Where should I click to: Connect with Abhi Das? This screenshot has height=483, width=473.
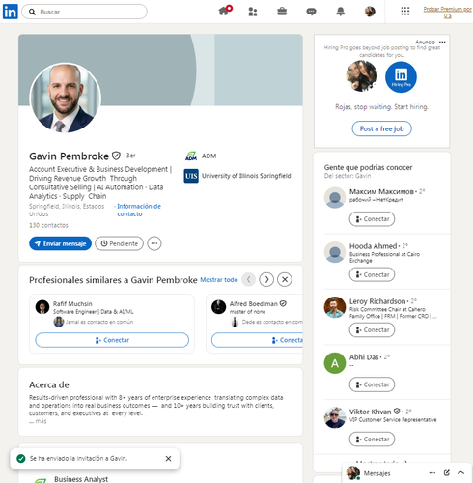(372, 384)
